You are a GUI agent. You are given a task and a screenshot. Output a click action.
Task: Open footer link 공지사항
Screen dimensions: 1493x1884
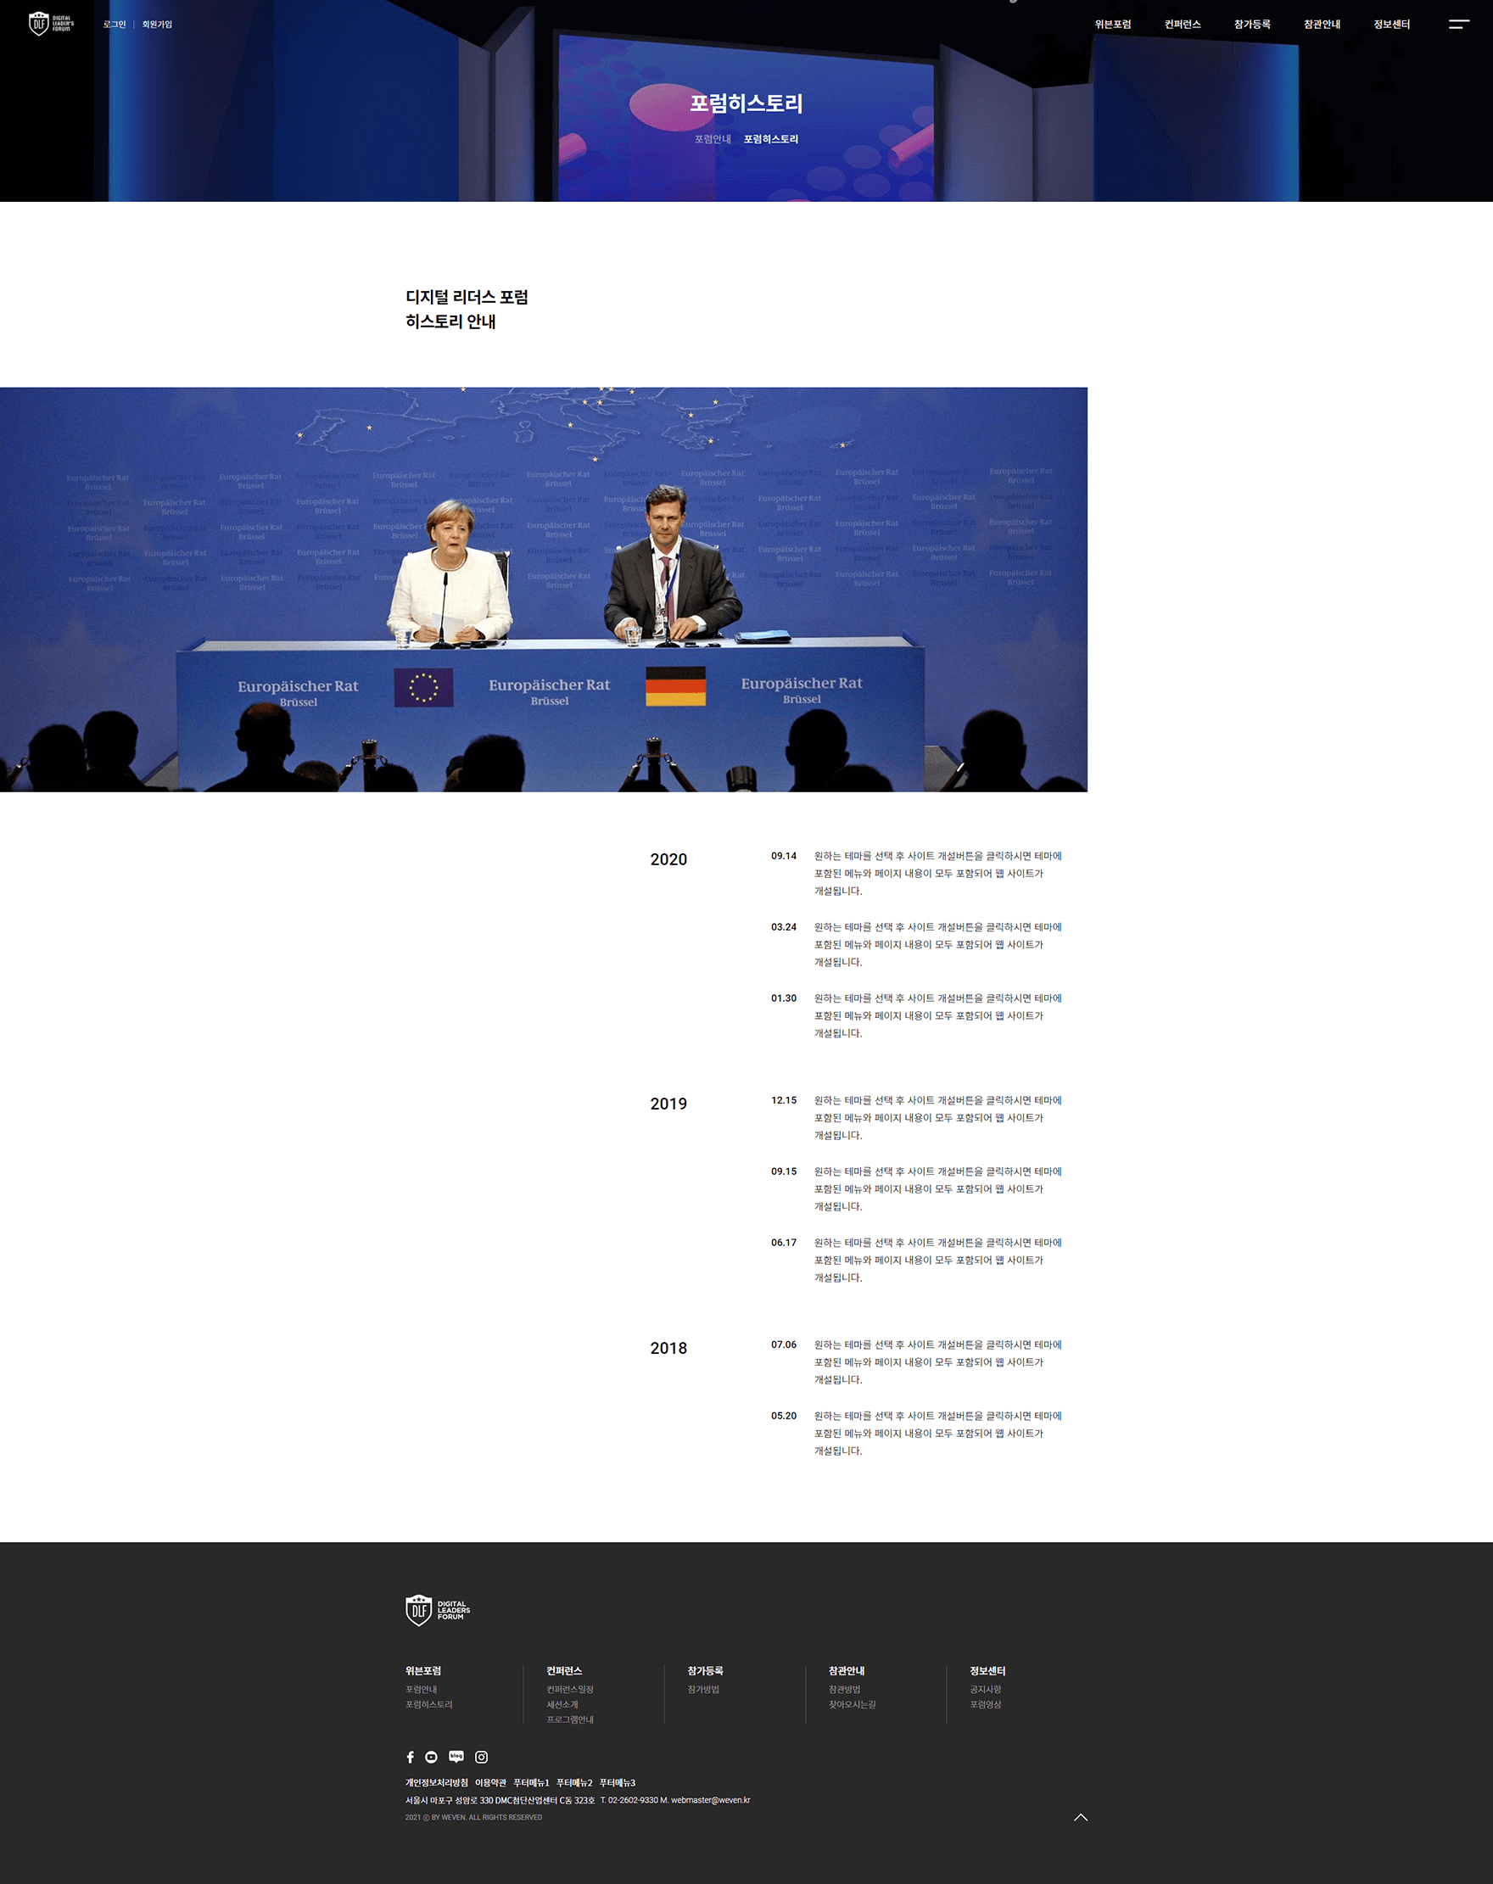click(985, 1689)
